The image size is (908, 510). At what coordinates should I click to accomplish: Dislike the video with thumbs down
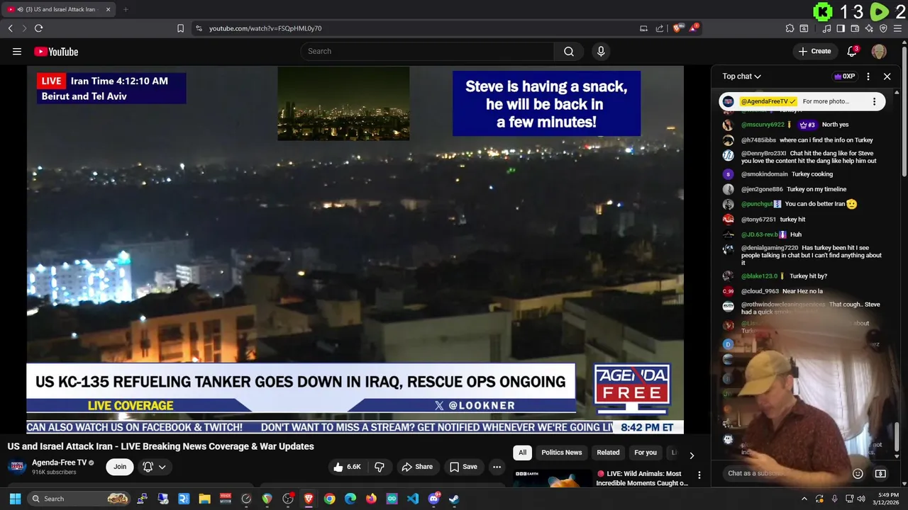pyautogui.click(x=380, y=467)
